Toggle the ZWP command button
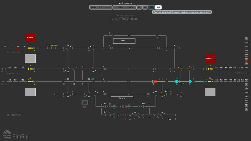Screen dimensions: 251x141 tap(151, 8)
